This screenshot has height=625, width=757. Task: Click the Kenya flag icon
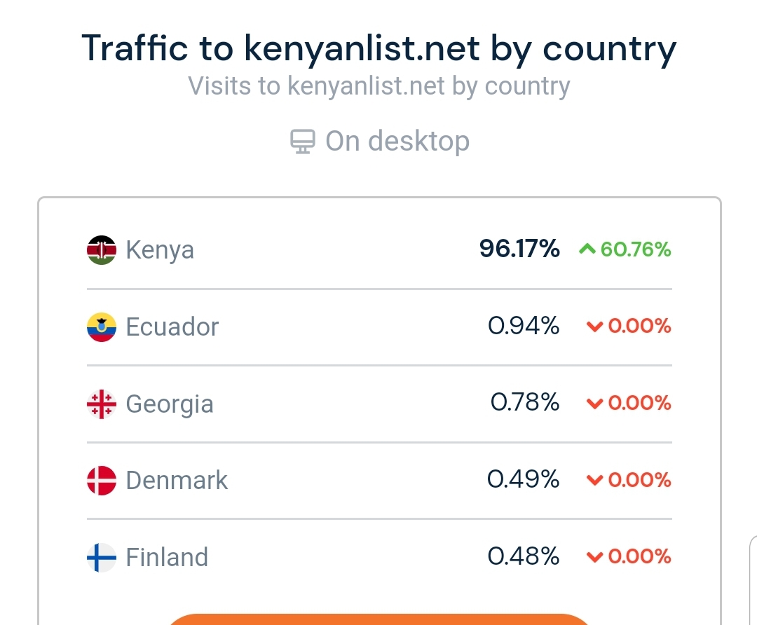click(102, 250)
